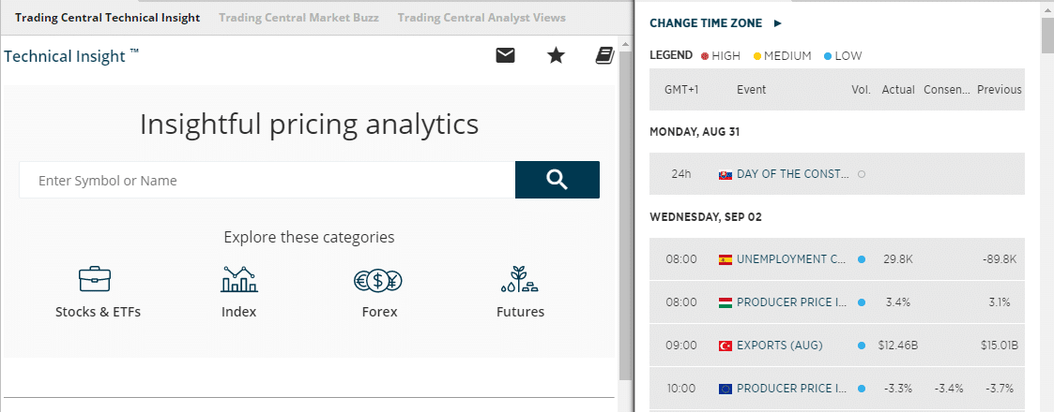The width and height of the screenshot is (1054, 412).
Task: Open the Hungary Producer Price event at 08:00
Action: coord(792,302)
